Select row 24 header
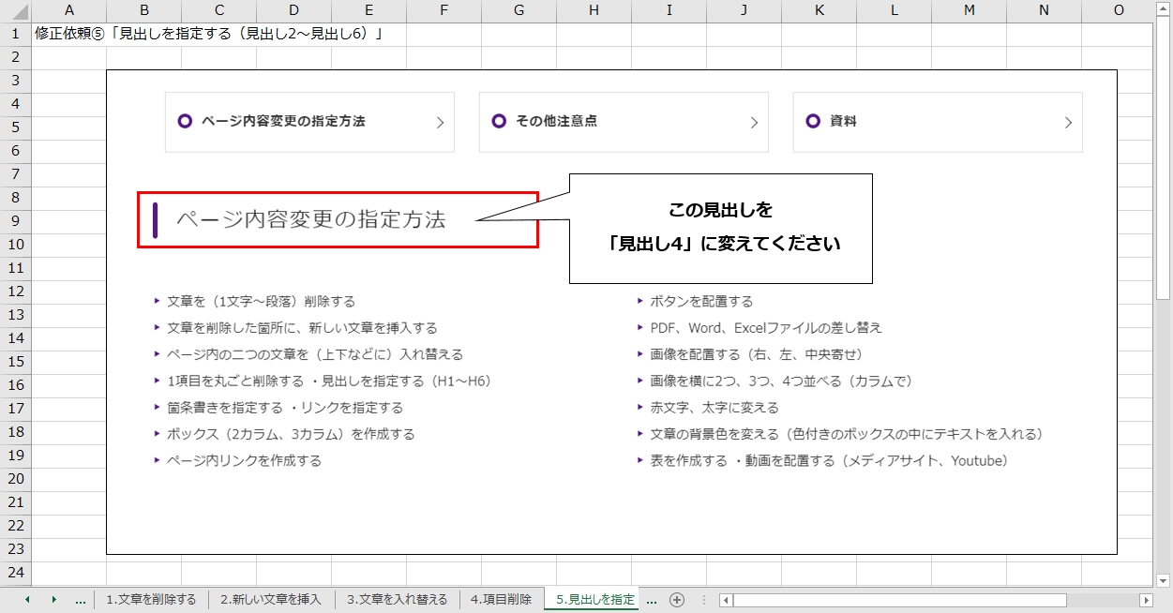 pyautogui.click(x=15, y=572)
